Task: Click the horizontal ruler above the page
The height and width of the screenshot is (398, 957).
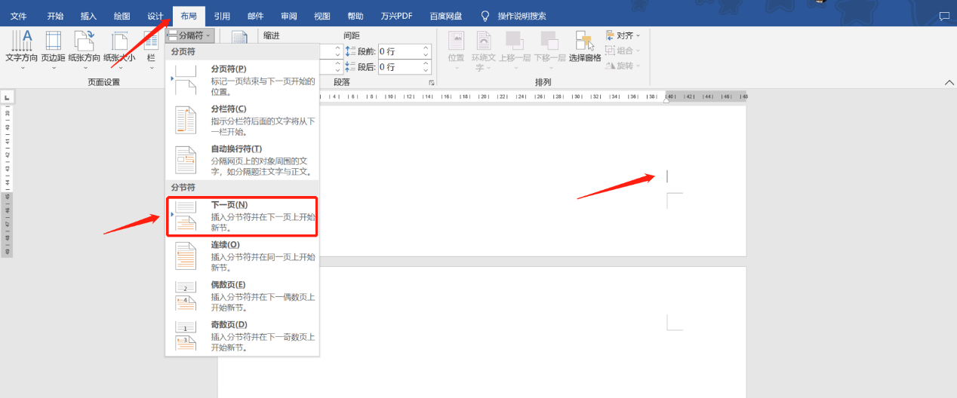Action: 532,96
